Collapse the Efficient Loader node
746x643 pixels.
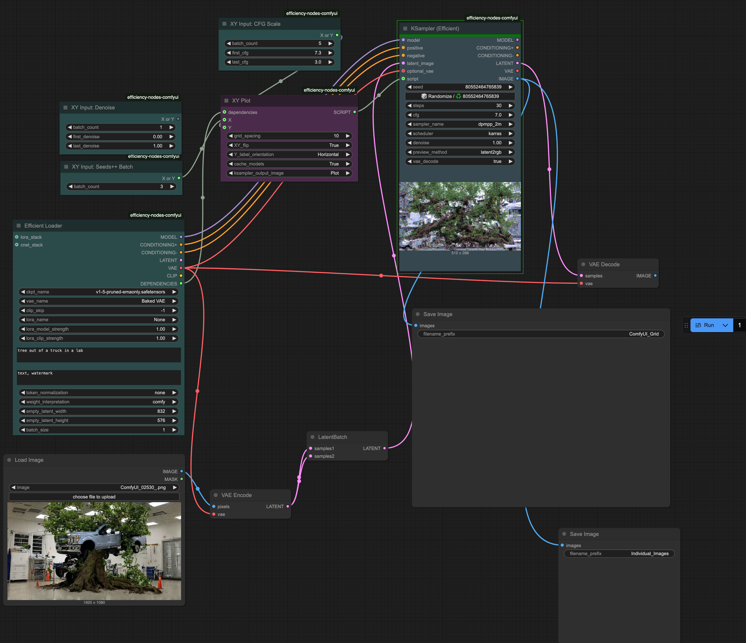[x=19, y=226]
